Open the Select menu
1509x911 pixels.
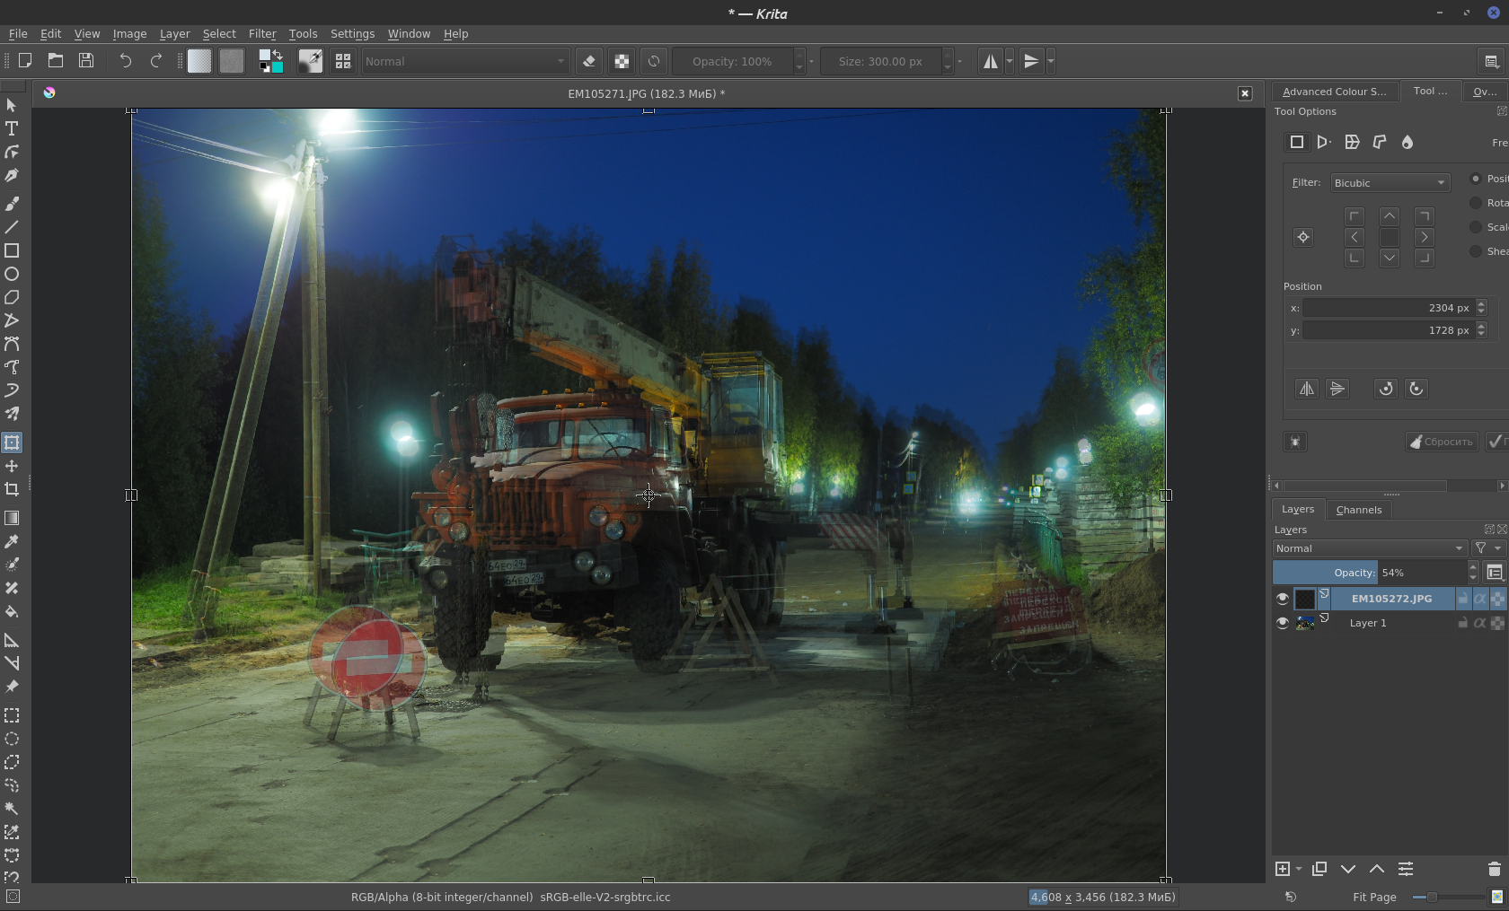pos(219,34)
